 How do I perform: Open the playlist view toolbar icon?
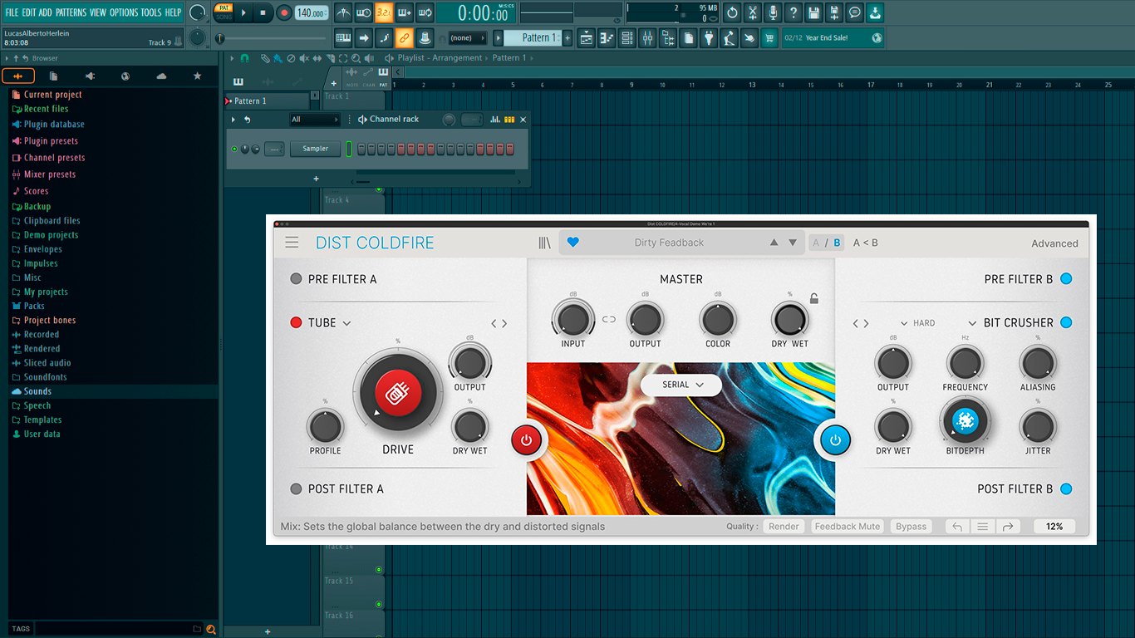pos(586,38)
